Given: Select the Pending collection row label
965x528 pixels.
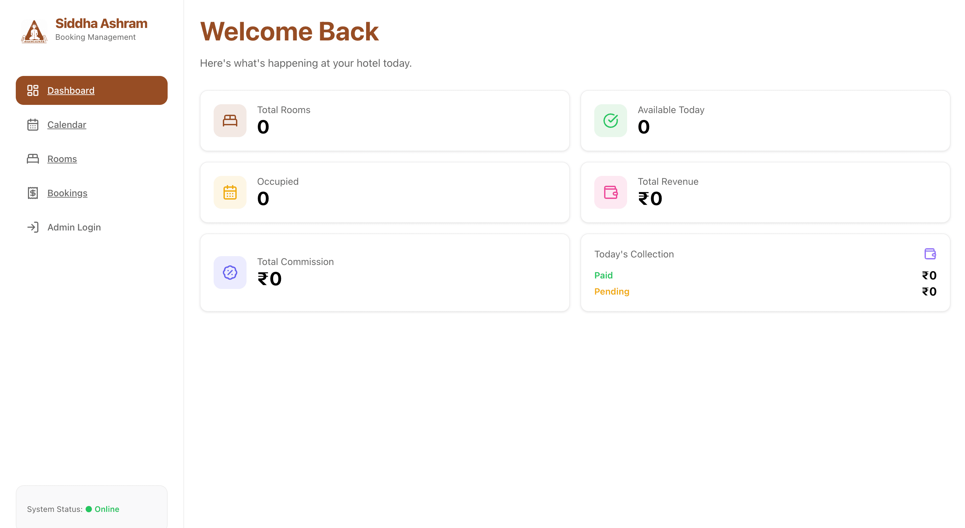Looking at the screenshot, I should (611, 291).
